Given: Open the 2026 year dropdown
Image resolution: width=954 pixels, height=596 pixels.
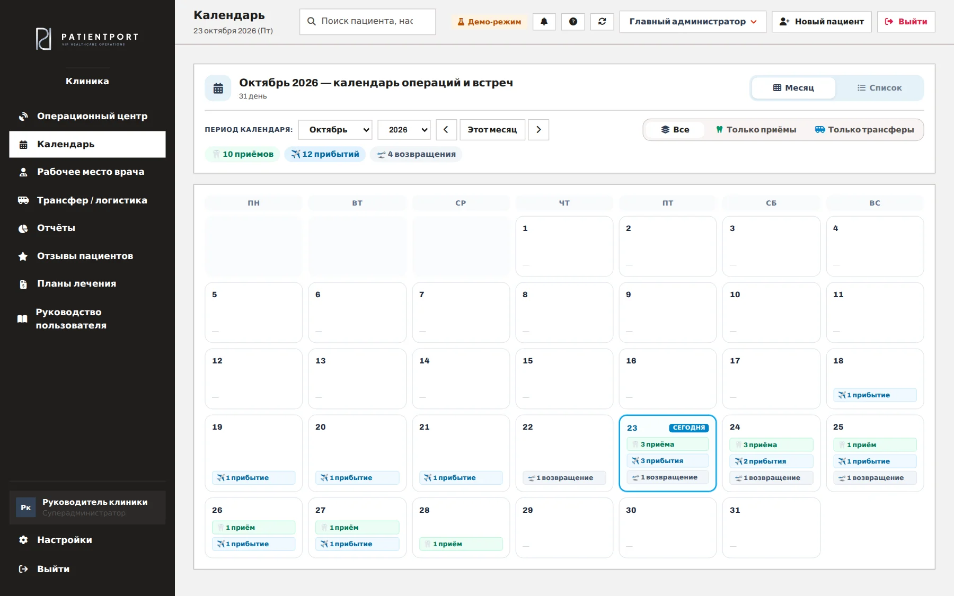Looking at the screenshot, I should pyautogui.click(x=404, y=130).
